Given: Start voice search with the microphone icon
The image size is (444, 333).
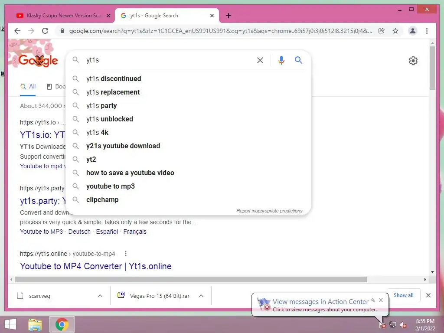Looking at the screenshot, I should pyautogui.click(x=281, y=60).
